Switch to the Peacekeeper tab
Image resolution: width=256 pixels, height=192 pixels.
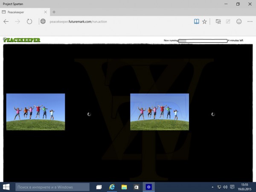21,12
